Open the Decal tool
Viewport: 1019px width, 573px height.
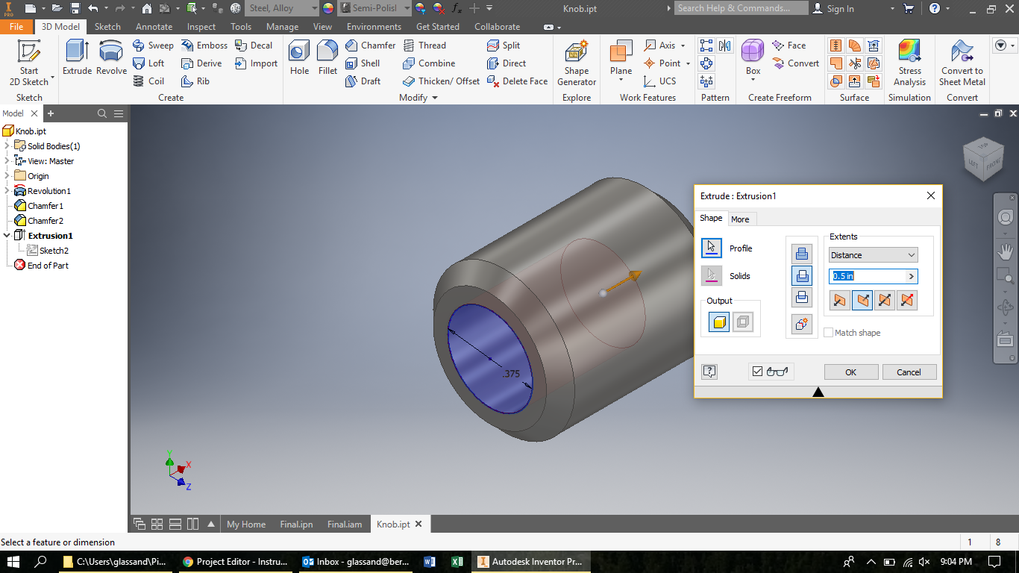pyautogui.click(x=254, y=46)
